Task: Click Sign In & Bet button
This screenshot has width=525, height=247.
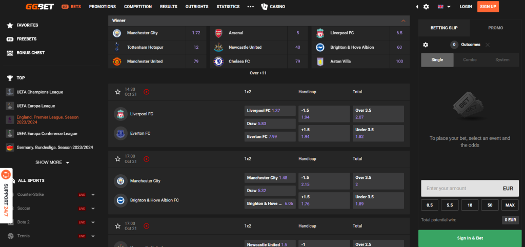Action: (x=470, y=238)
